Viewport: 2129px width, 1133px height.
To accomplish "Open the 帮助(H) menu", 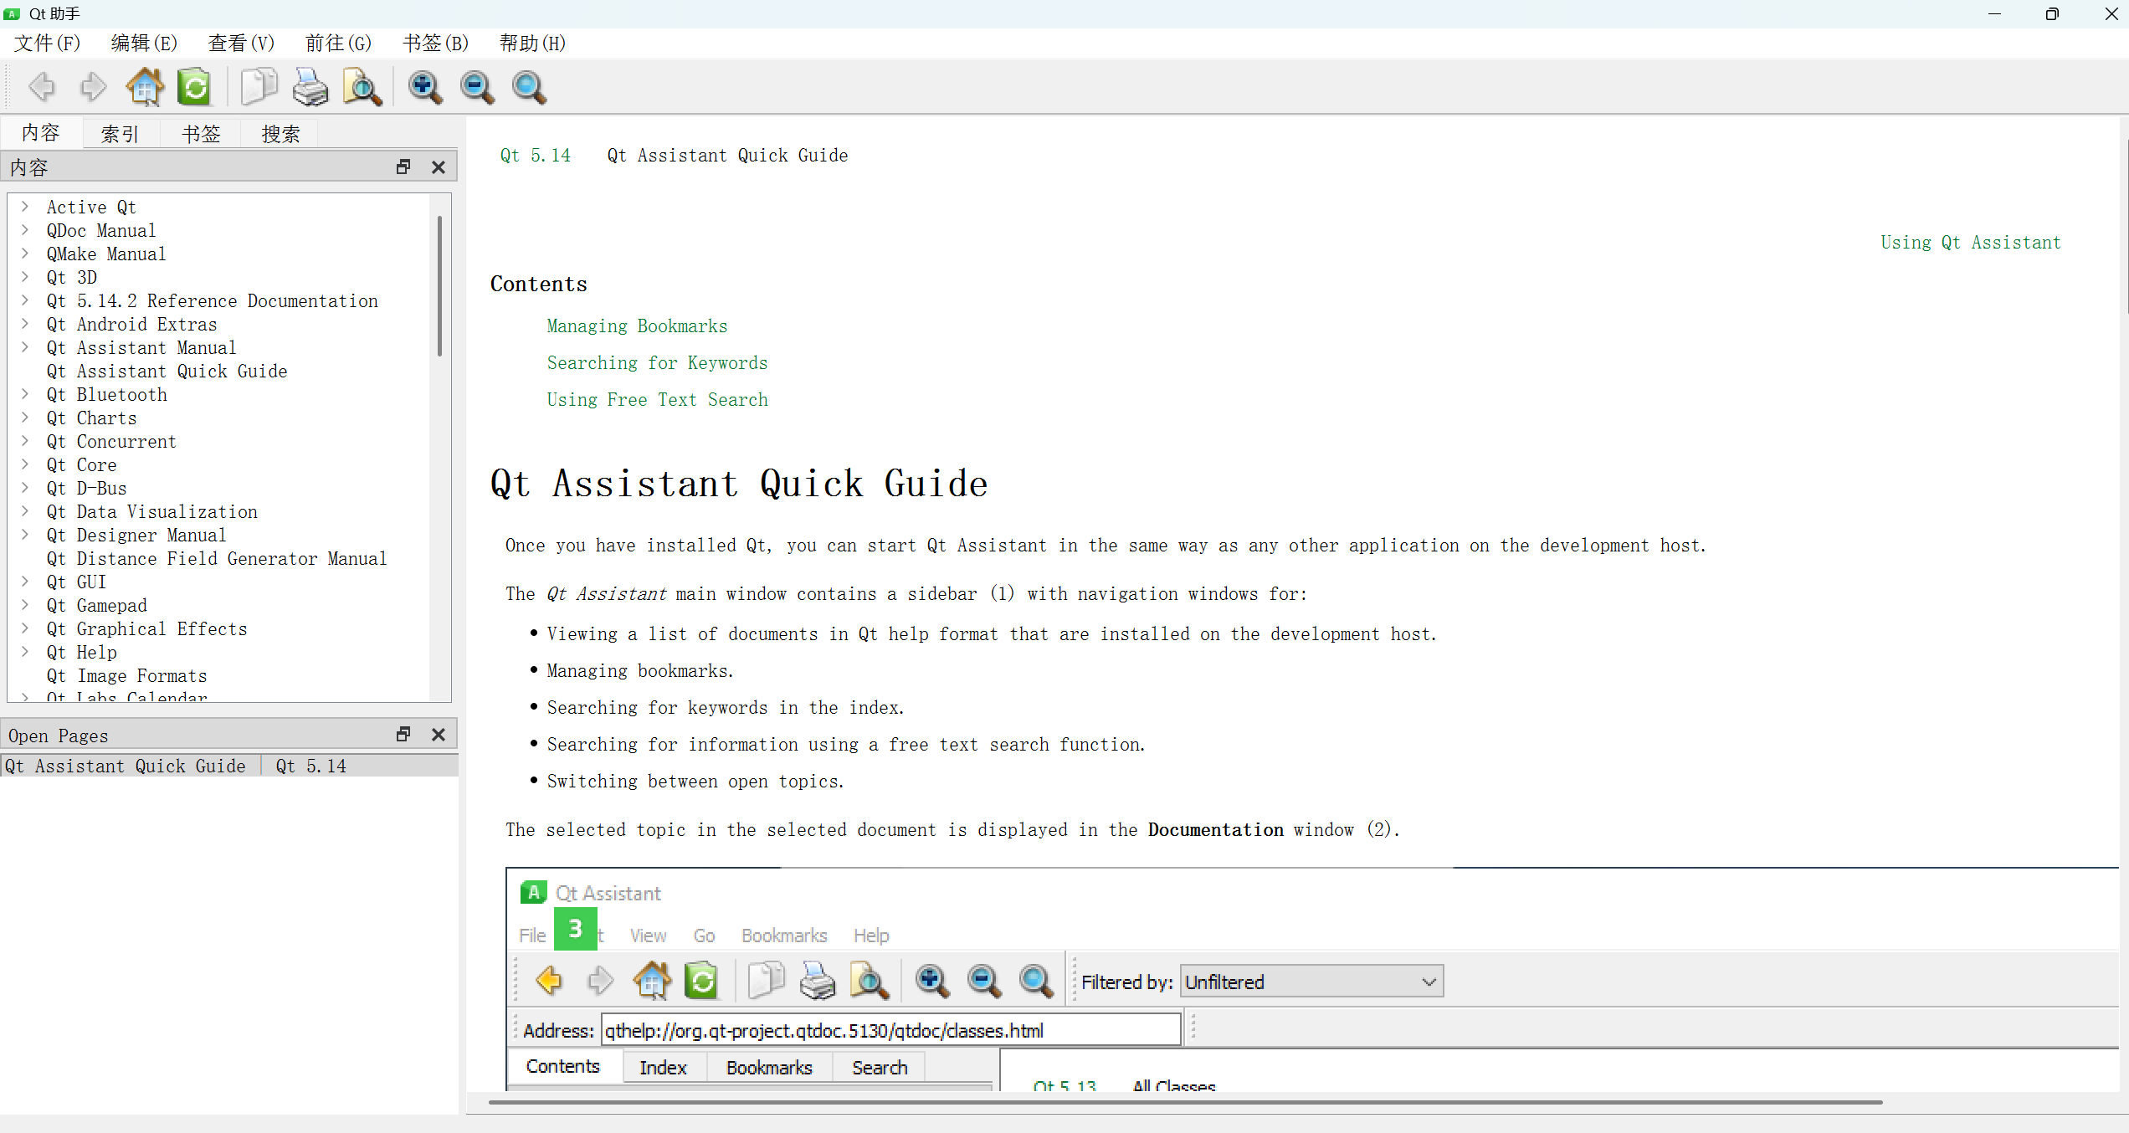I will pos(533,43).
